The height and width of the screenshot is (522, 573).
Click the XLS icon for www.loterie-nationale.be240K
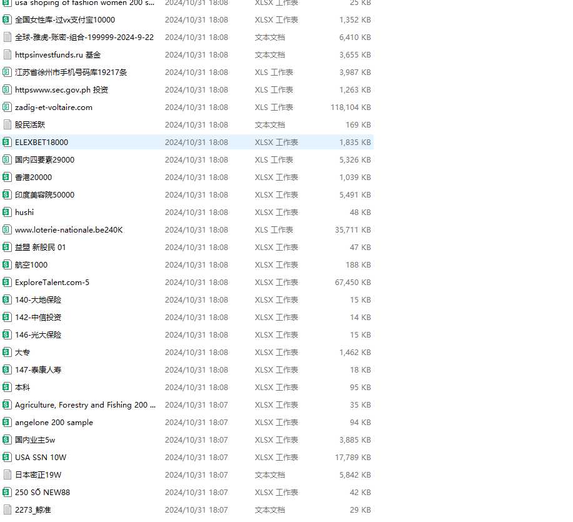point(7,230)
